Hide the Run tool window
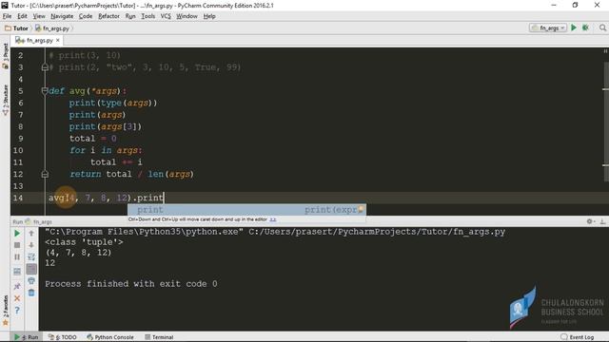Screen dimensions: 609x342 click(x=602, y=221)
